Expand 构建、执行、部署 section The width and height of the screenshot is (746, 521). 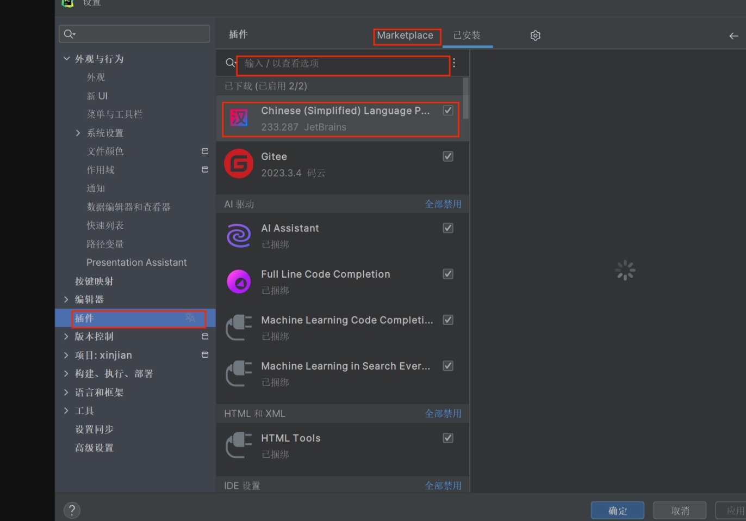tap(66, 373)
